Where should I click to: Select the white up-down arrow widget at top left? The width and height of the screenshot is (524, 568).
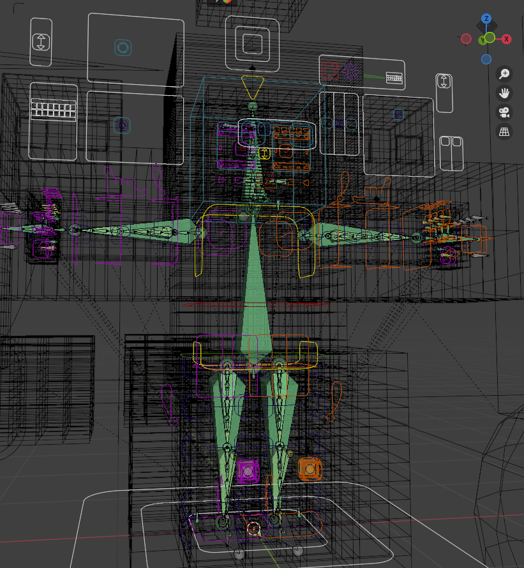tap(41, 42)
